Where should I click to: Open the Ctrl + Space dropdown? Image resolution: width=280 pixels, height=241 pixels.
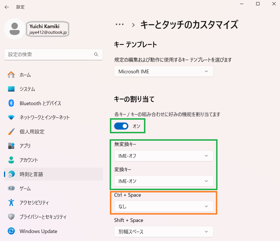coord(164,206)
